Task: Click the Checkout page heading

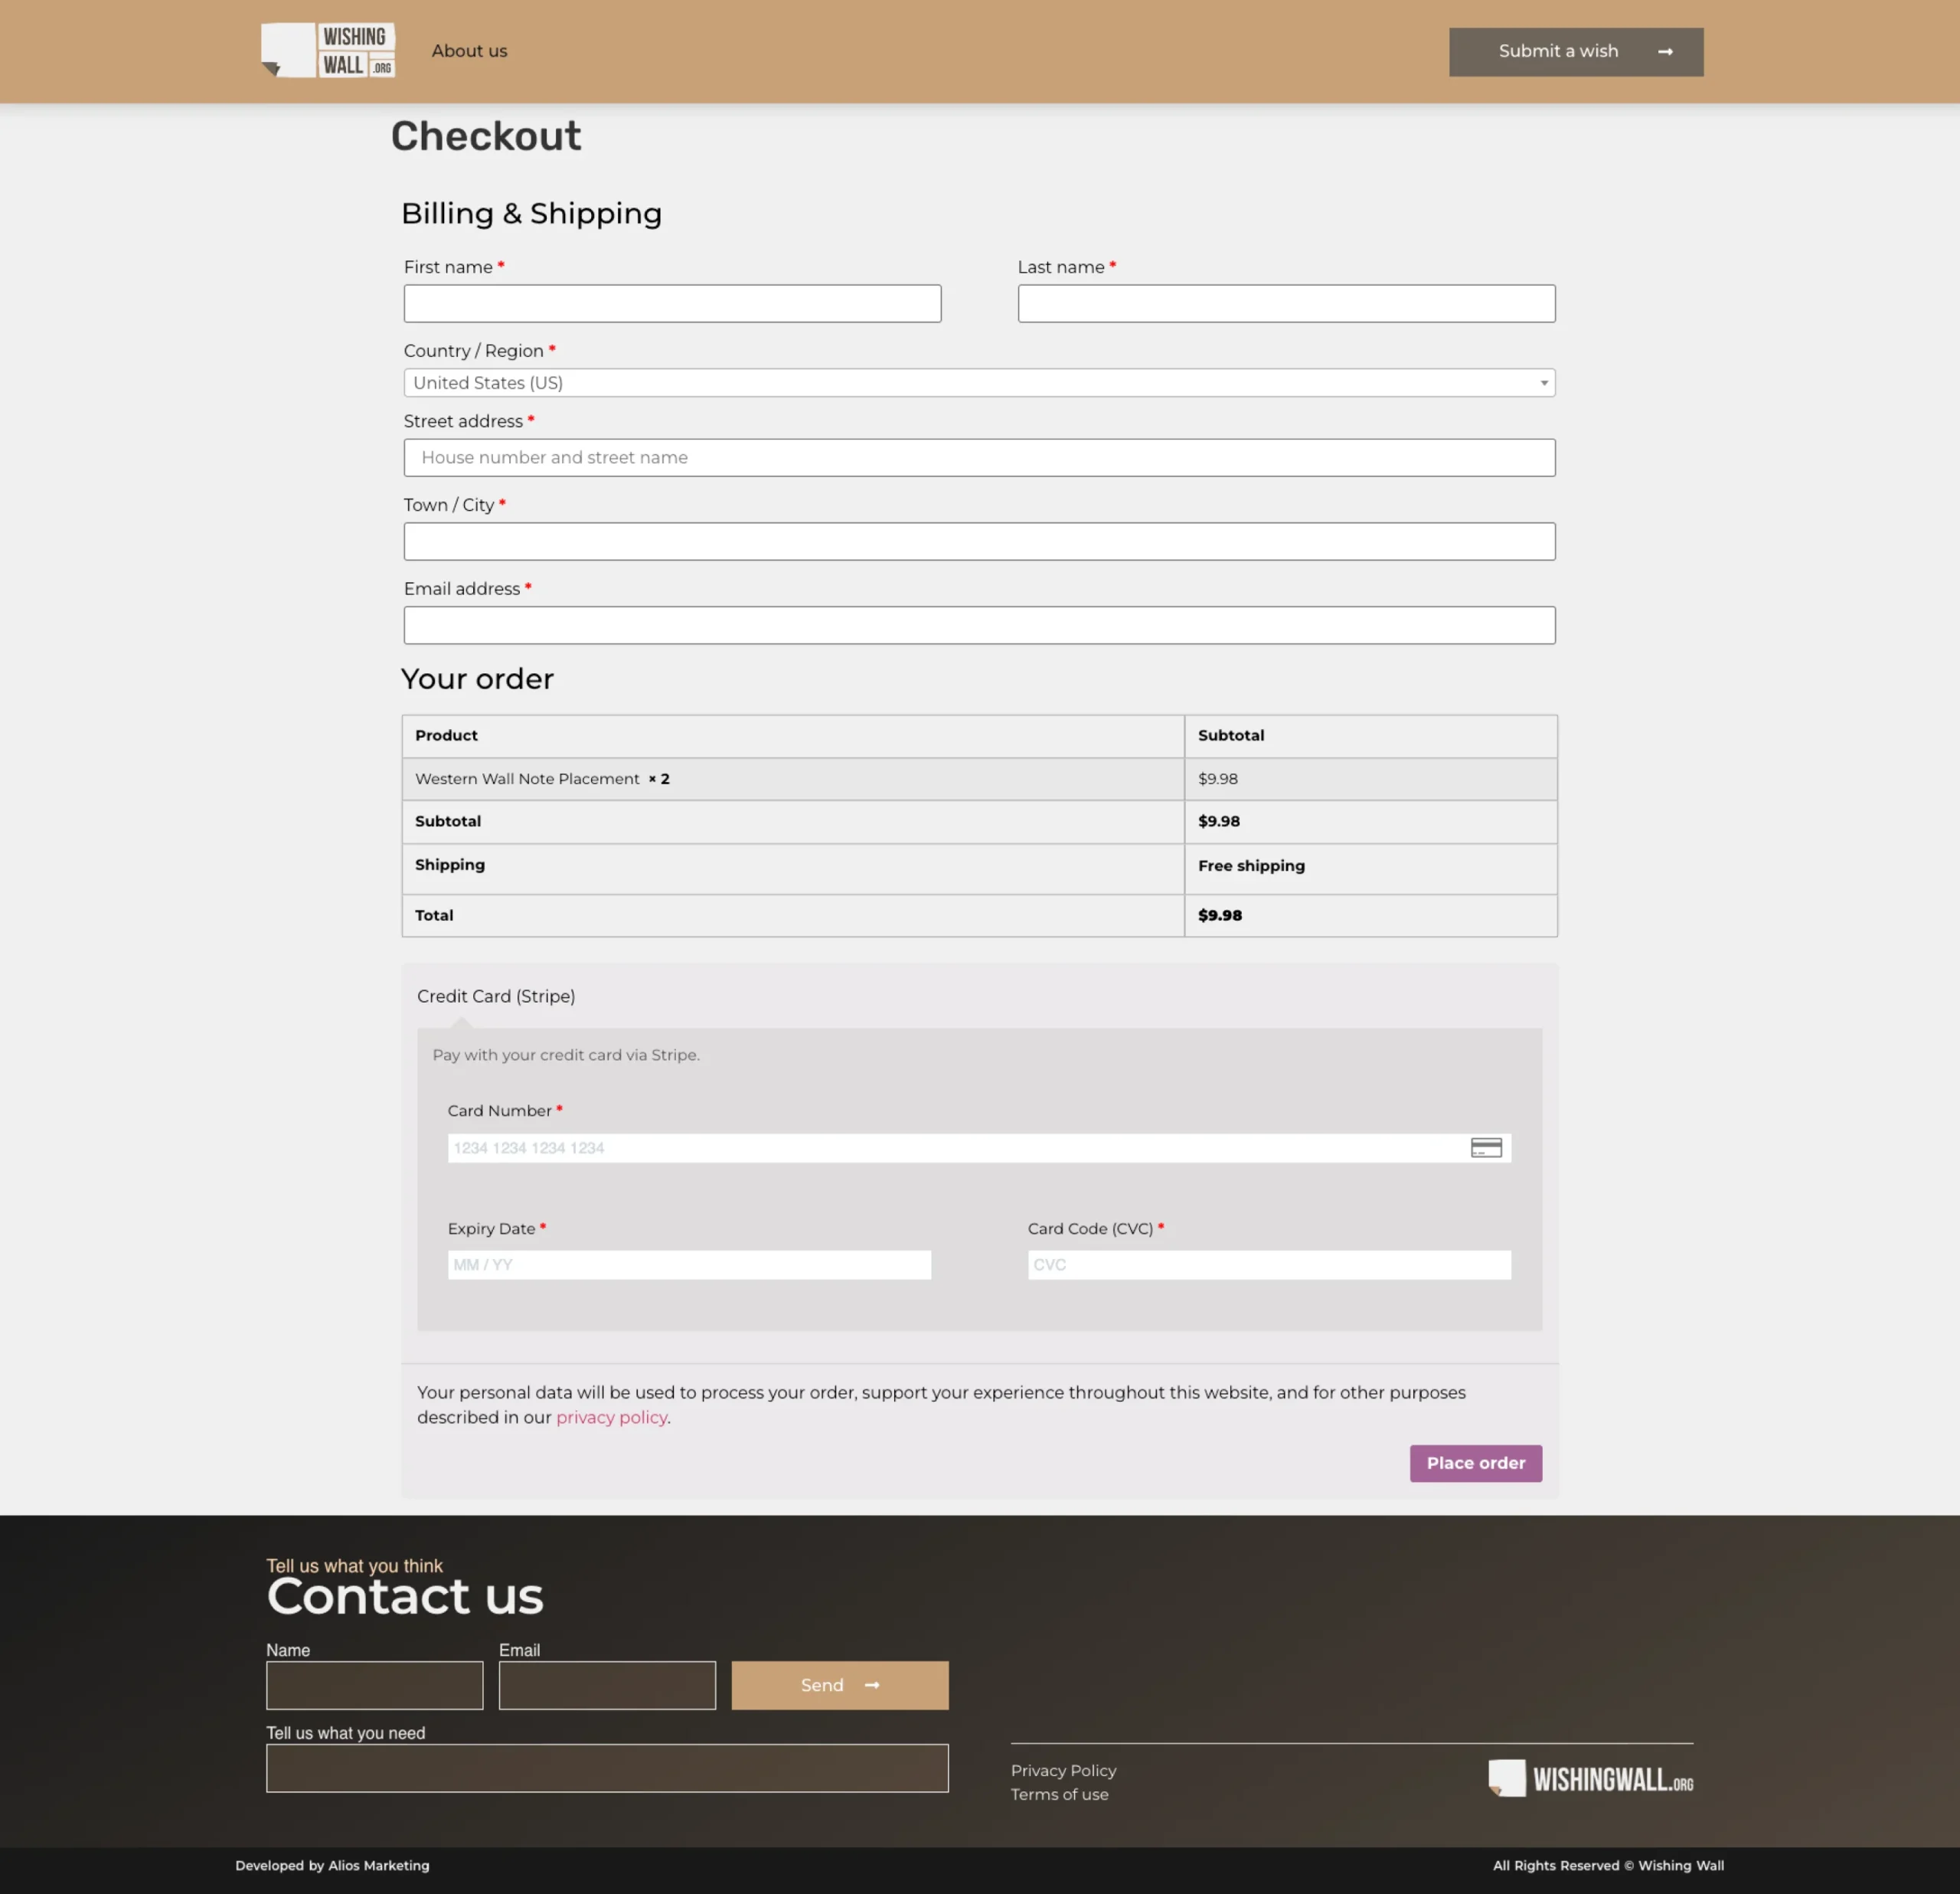Action: 485,136
